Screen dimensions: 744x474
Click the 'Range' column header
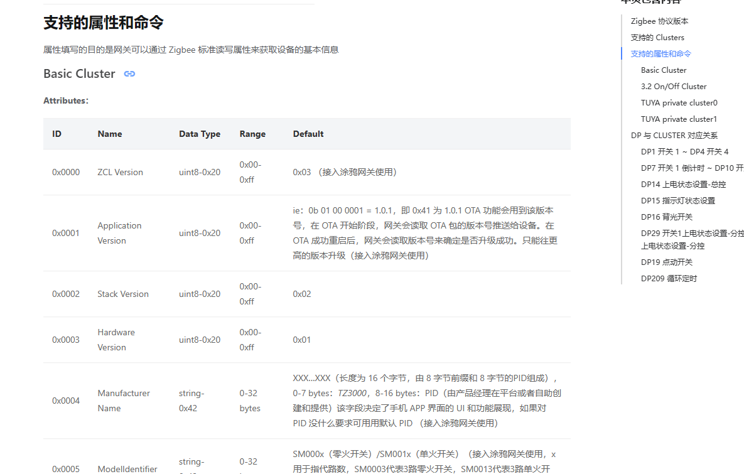click(x=252, y=134)
